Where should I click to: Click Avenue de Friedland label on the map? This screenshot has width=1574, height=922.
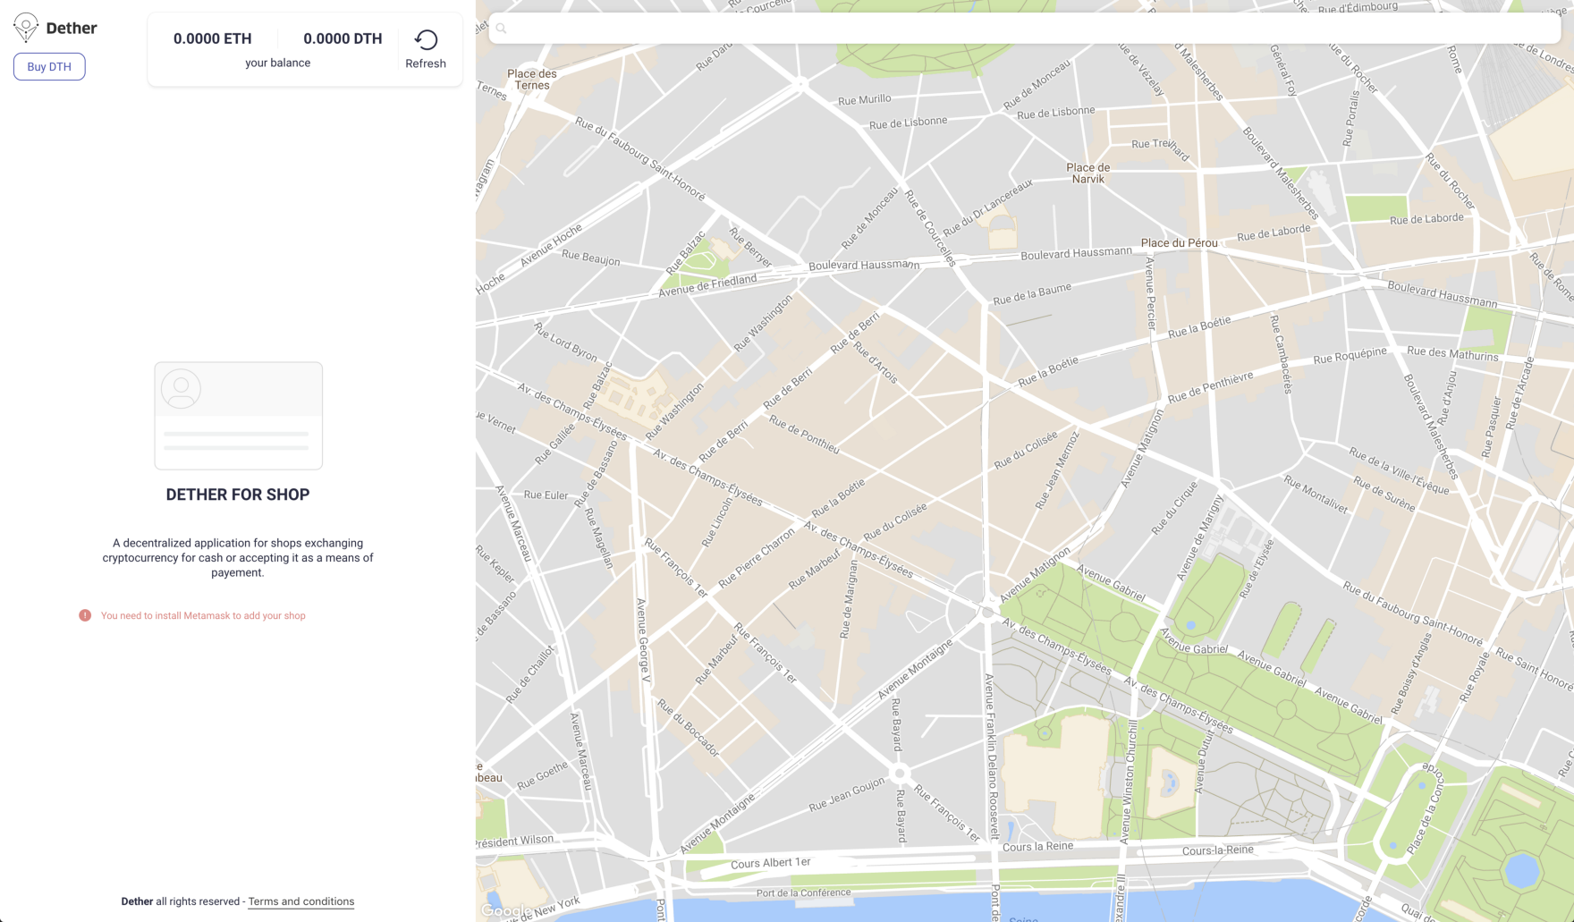coord(707,286)
